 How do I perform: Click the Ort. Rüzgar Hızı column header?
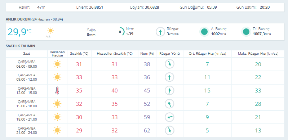[207, 54]
